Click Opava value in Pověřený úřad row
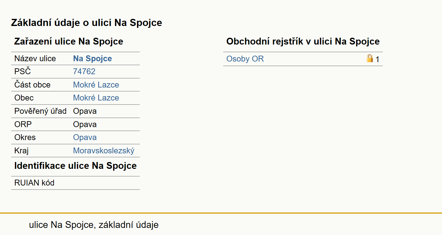Viewport: 442px width, 235px height. (x=85, y=111)
